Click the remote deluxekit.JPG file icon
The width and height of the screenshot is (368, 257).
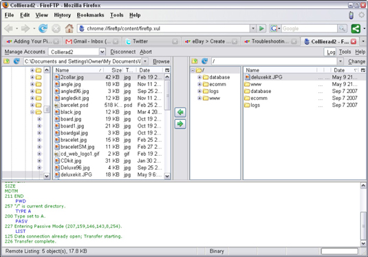click(x=248, y=77)
